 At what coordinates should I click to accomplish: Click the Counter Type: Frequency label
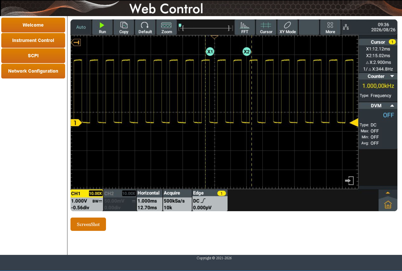(x=375, y=96)
